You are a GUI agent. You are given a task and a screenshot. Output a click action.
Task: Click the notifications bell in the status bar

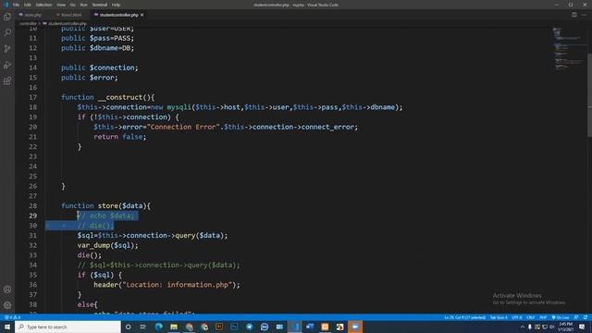pos(586,317)
